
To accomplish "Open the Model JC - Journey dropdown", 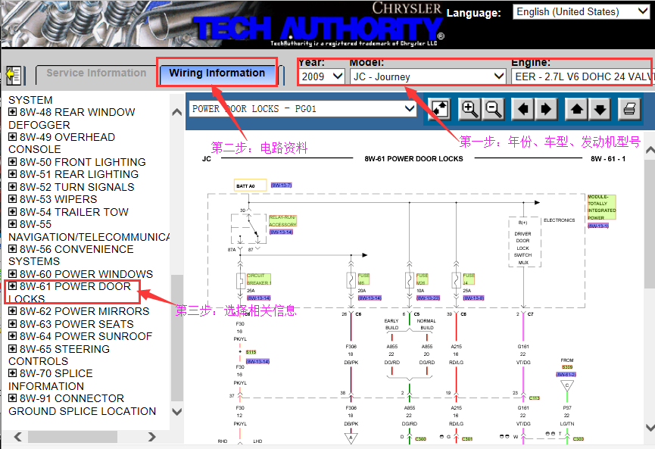I will (x=428, y=76).
